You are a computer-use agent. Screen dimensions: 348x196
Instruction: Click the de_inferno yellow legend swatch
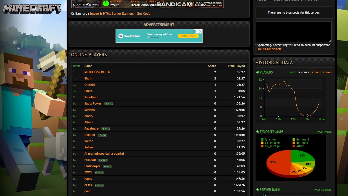coord(262,143)
